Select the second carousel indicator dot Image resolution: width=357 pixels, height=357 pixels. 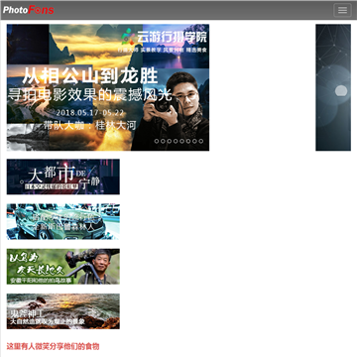[163, 141]
